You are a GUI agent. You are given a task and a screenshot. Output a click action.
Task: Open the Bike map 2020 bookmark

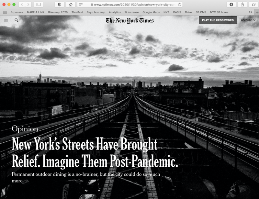tap(57, 12)
